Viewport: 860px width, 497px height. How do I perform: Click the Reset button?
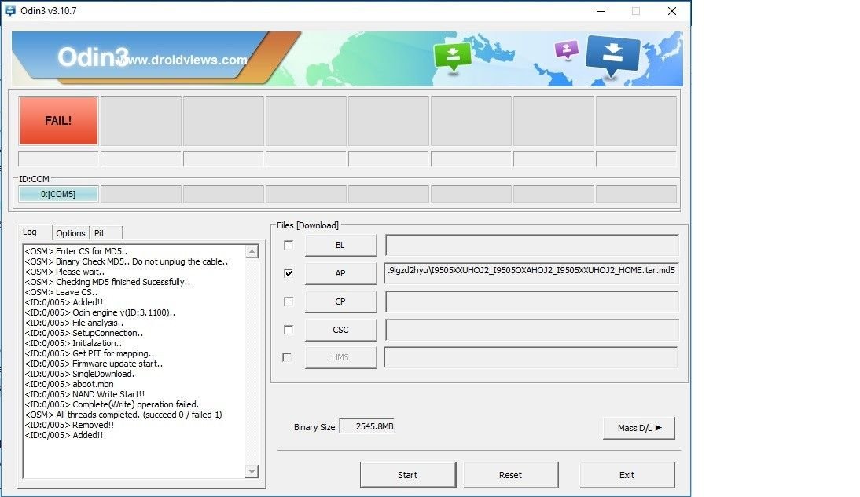[511, 475]
